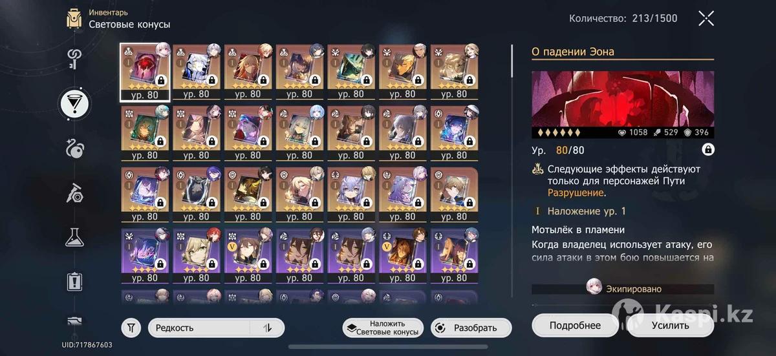Image resolution: width=776 pixels, height=356 pixels.
Task: Open the Light Cones inventory tab
Action: 74,103
